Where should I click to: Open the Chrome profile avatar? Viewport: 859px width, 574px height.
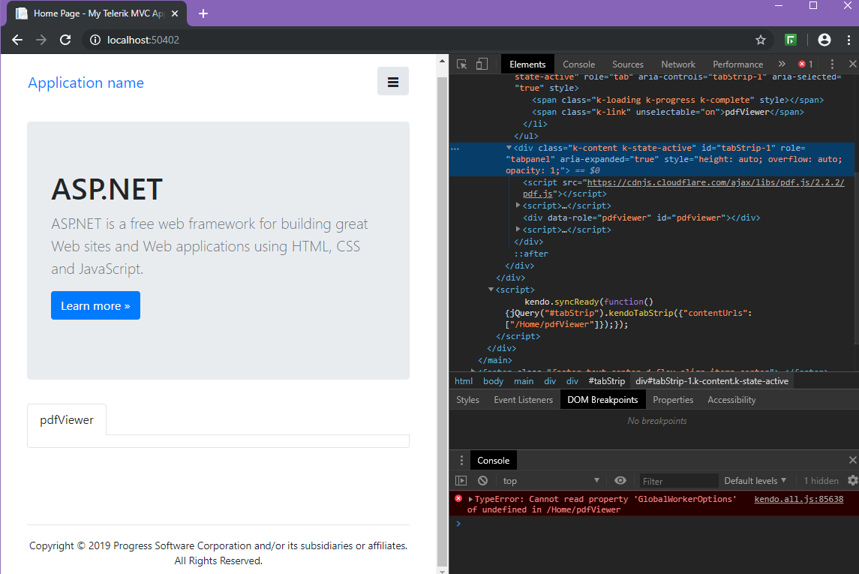(824, 40)
